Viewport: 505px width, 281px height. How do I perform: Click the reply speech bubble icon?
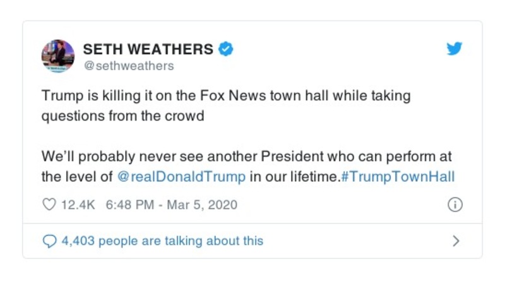pos(49,241)
